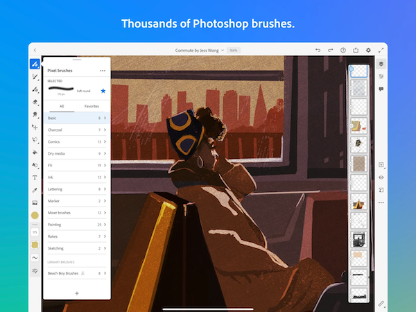Select the head wrap layer thumbnail

358,145
